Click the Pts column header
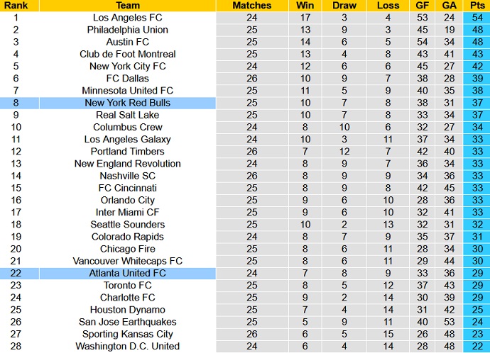This screenshot has height=353, width=490. (477, 5)
